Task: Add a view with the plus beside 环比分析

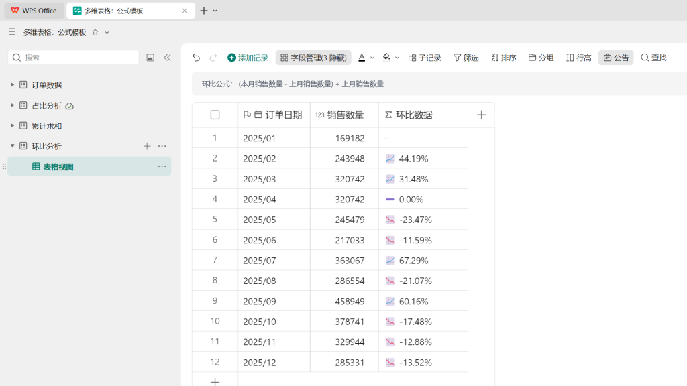Action: coord(147,146)
